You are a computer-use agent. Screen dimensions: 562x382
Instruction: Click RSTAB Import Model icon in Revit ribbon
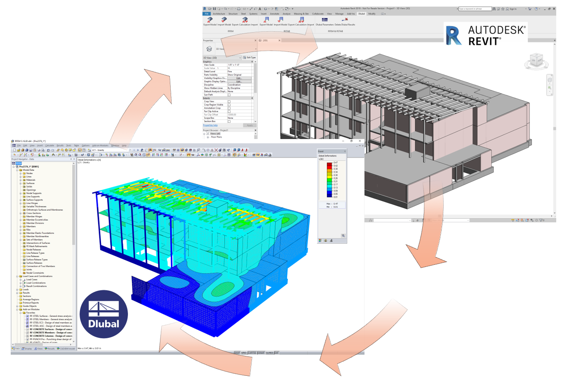click(280, 19)
